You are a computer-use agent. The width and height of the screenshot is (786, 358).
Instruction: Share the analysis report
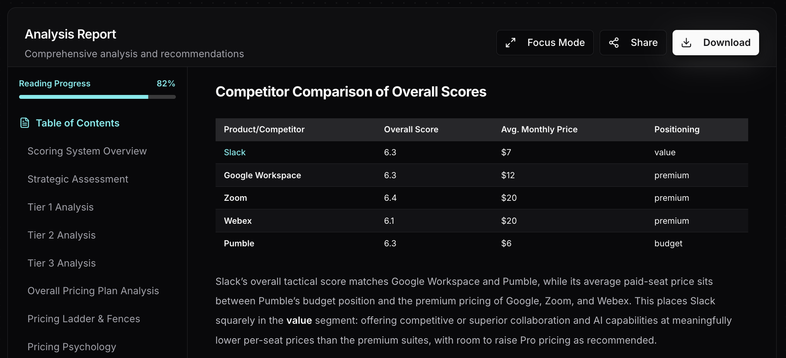[633, 42]
